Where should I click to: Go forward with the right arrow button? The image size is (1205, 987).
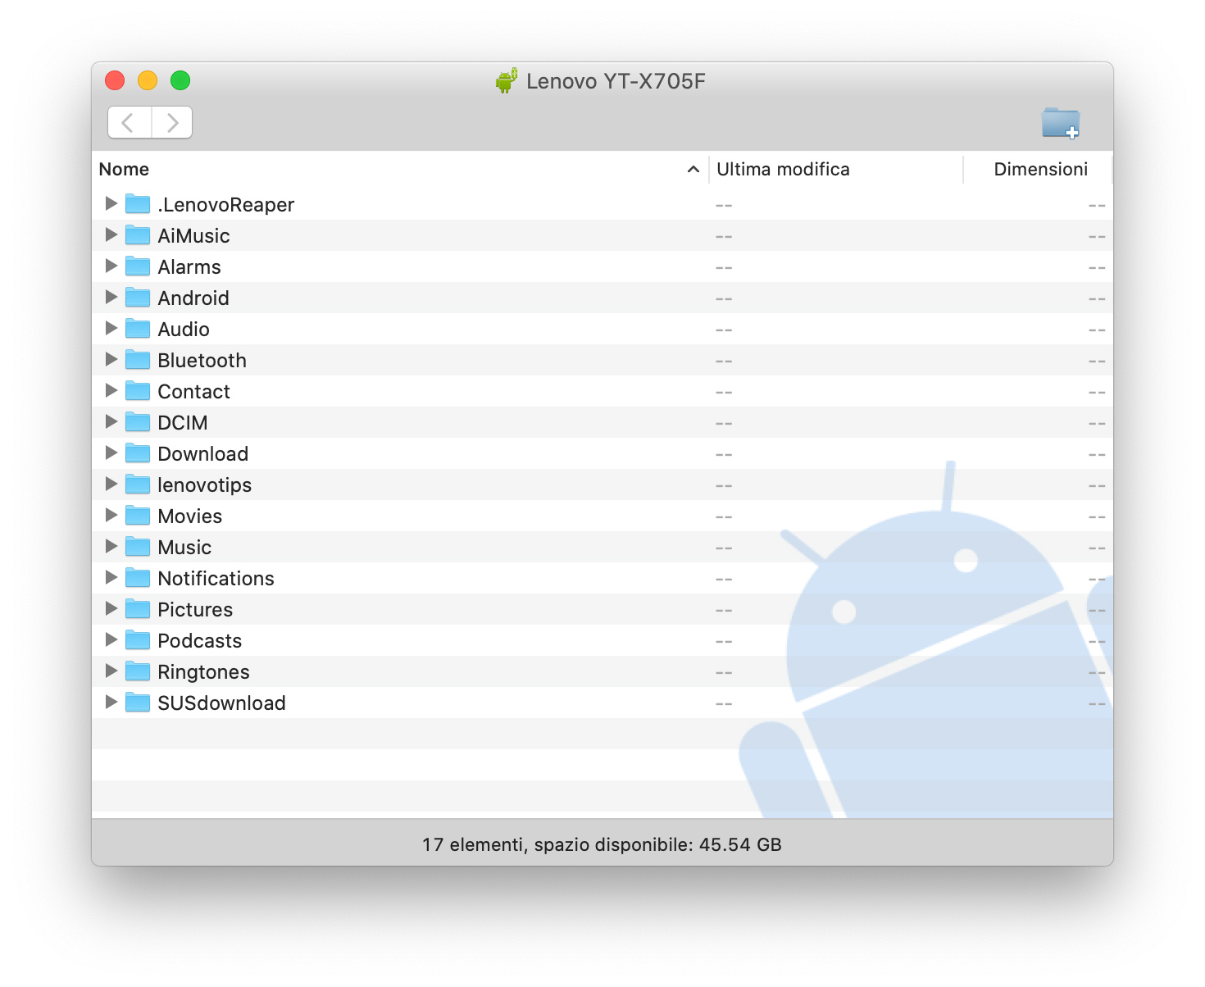172,122
